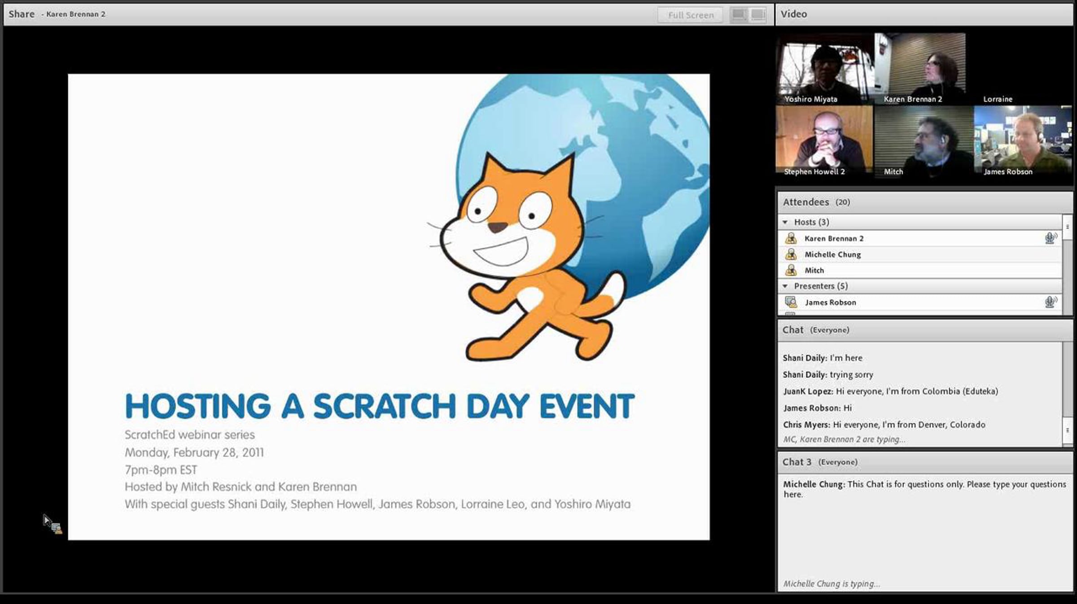This screenshot has width=1077, height=604.
Task: Click the Attendees list scrollbar
Action: pyautogui.click(x=1067, y=265)
